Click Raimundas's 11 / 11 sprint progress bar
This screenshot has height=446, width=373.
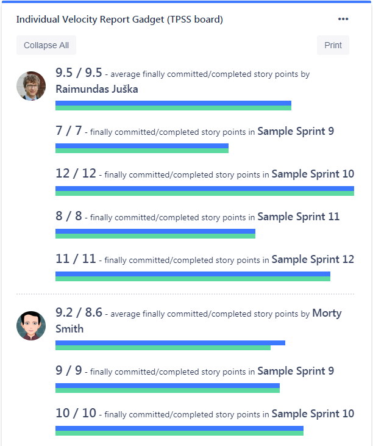[193, 276]
